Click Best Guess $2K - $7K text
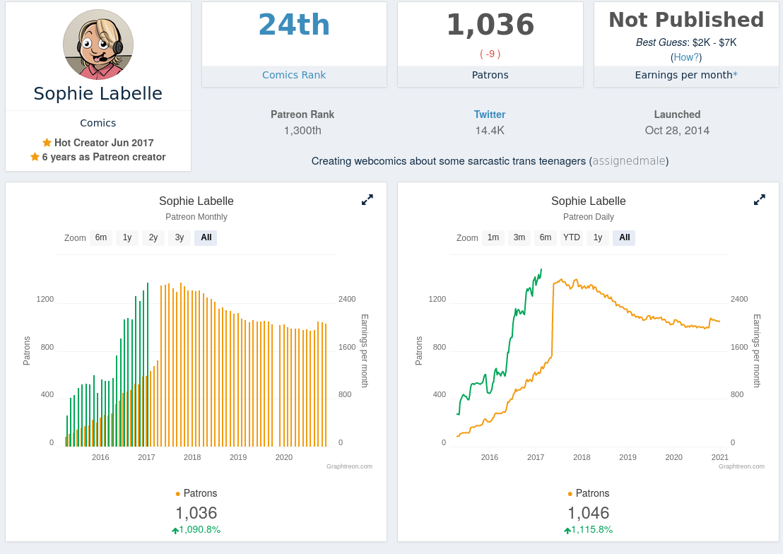Viewport: 783px width, 554px height. 686,42
